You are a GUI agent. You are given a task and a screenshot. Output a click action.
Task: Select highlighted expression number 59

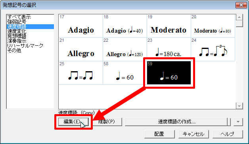[169, 73]
